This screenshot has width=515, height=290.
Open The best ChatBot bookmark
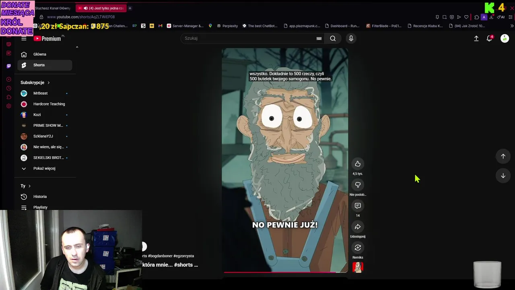point(260,26)
